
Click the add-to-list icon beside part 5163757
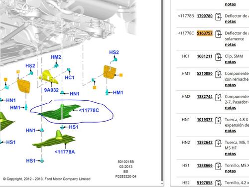[x=219, y=34]
